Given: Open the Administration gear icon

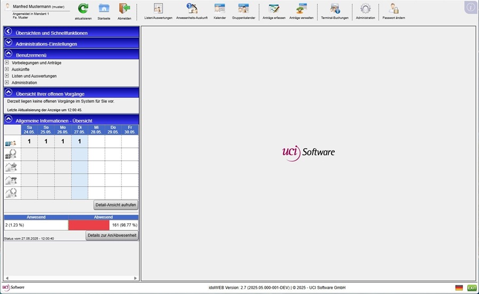Looking at the screenshot, I should 365,9.
